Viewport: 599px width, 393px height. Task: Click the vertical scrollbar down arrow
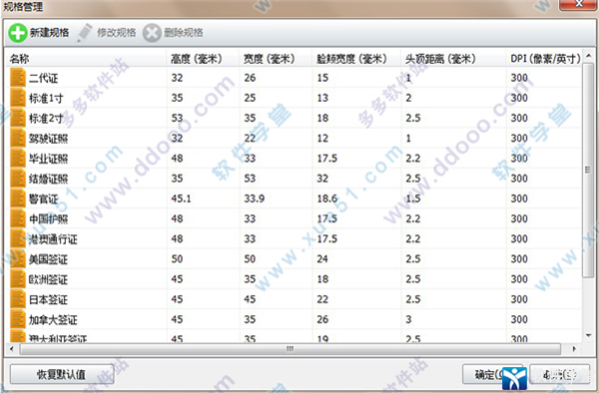point(588,335)
